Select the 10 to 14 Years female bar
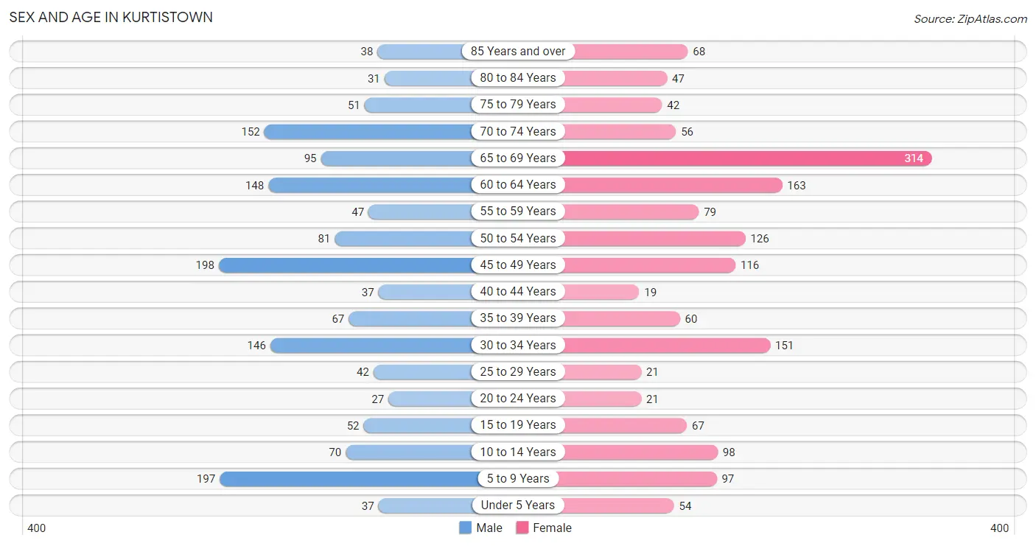The width and height of the screenshot is (1036, 546). coord(640,452)
